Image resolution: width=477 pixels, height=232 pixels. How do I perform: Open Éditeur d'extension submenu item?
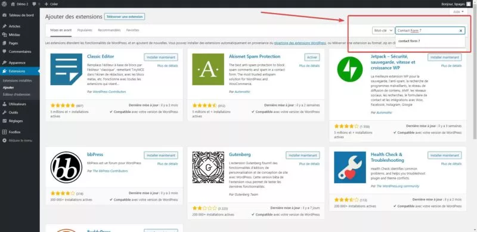[x=17, y=95]
